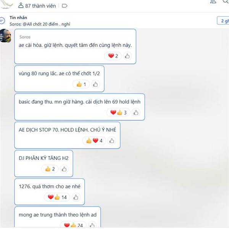Expand the '2 gh' pinned messages button
Viewport: 229px width, 229px height.
[223, 21]
